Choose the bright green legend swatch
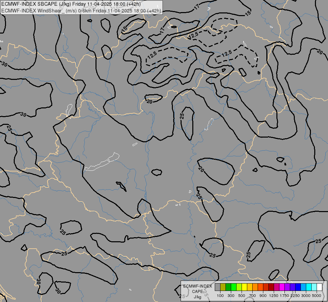This screenshot has width=328, height=302. click(x=234, y=287)
